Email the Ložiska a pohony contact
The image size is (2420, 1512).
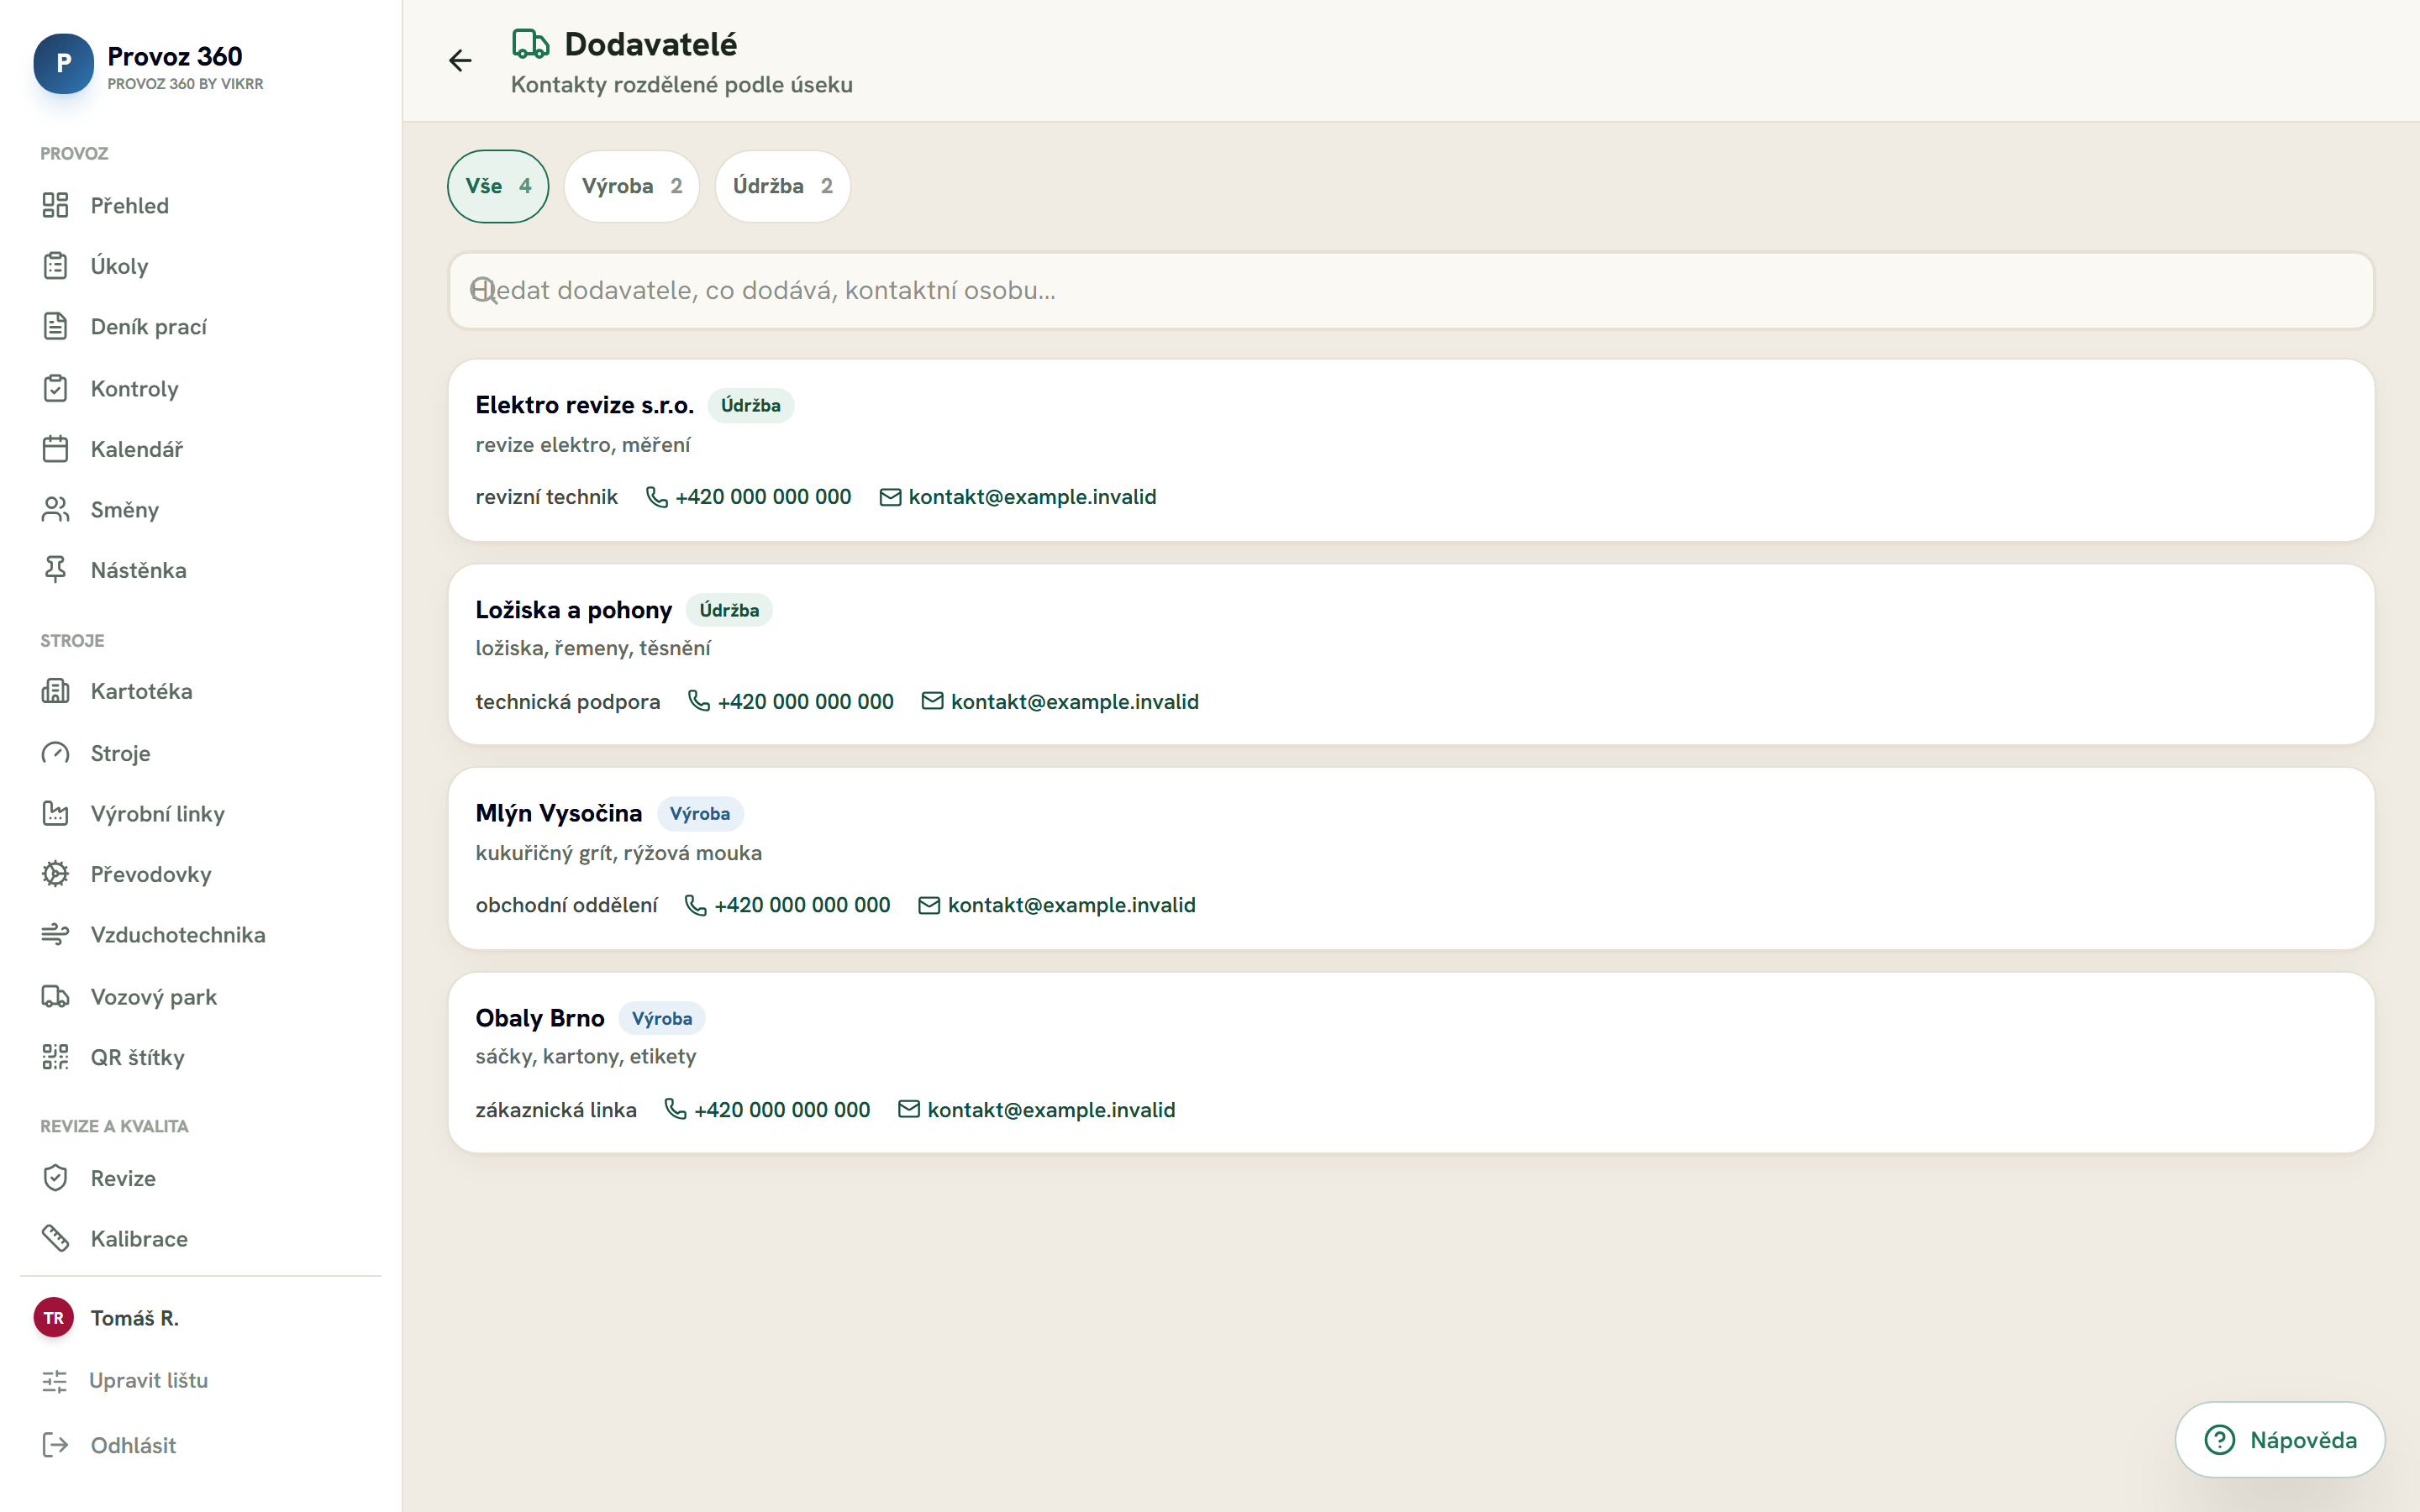click(1060, 702)
